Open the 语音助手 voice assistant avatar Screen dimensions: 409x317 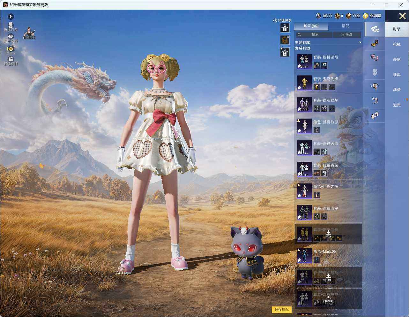tap(29, 33)
